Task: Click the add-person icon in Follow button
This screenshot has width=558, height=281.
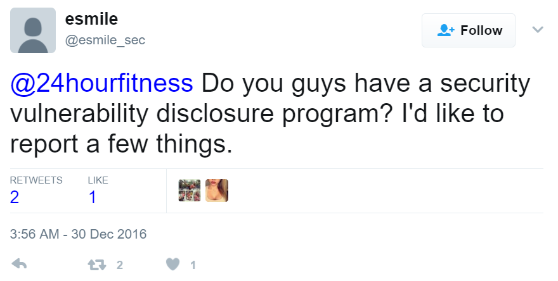Action: 447,30
